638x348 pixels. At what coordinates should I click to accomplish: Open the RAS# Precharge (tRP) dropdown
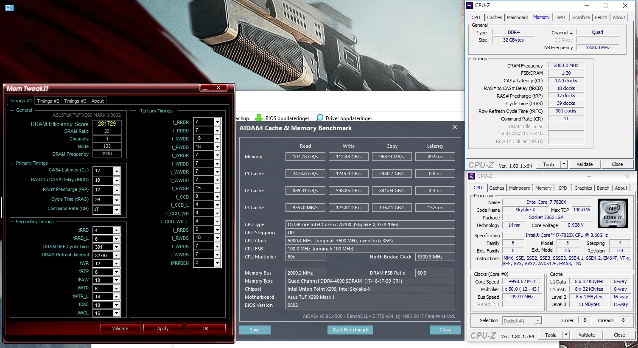pos(117,191)
